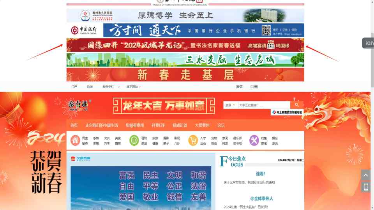
Task: Open the 民生 category link
Action: click(85, 138)
